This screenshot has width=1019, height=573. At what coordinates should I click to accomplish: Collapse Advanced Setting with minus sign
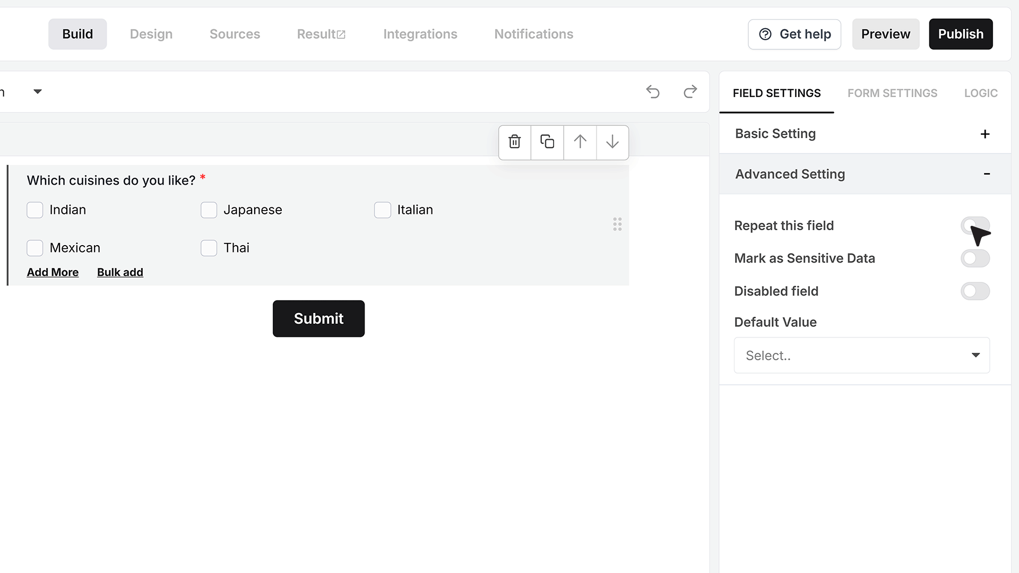pyautogui.click(x=987, y=174)
